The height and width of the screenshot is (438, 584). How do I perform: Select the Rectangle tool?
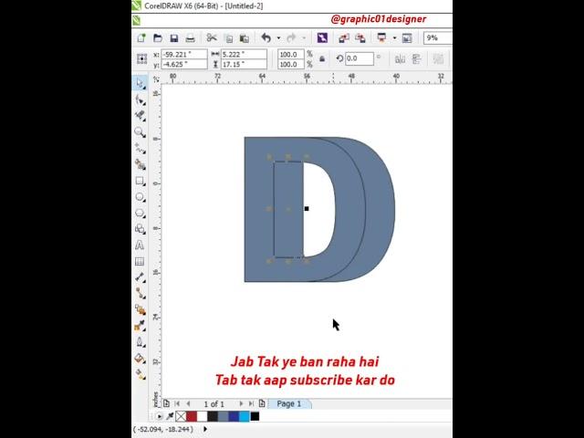[140, 181]
